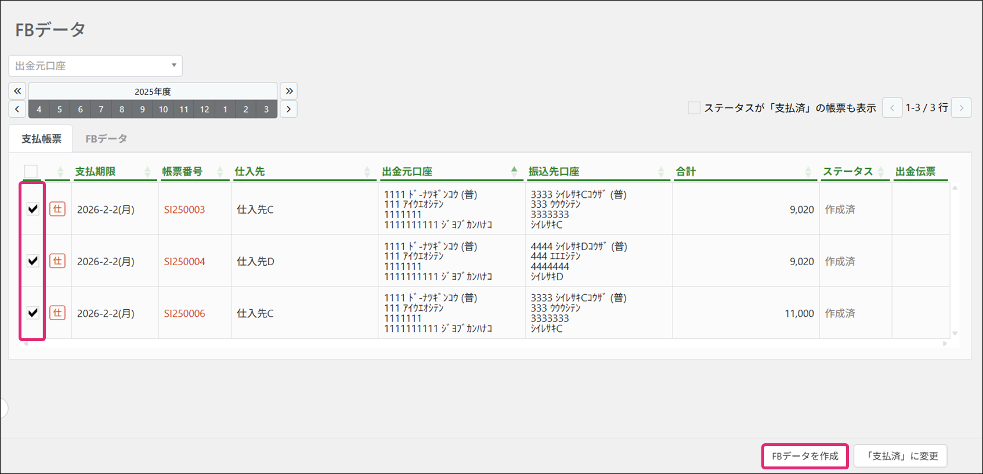Uncheck the checkbox for invoice SI250003
This screenshot has width=983, height=474.
[33, 209]
